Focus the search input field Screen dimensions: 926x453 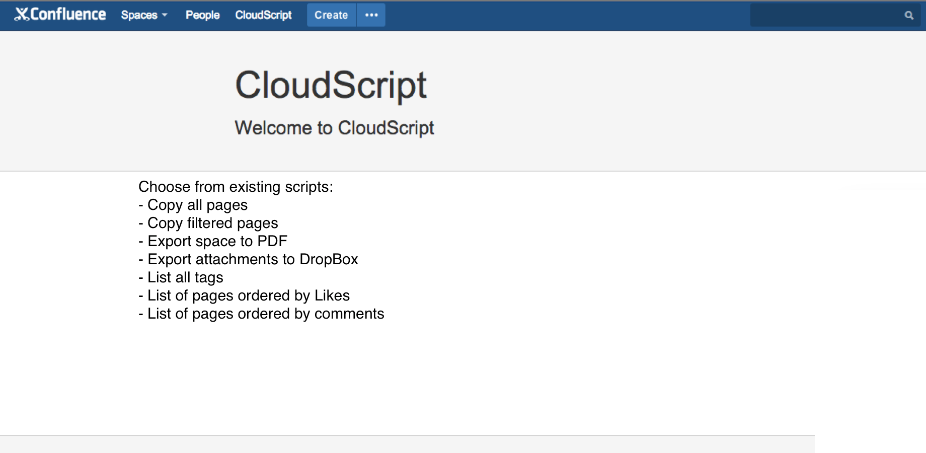835,15
